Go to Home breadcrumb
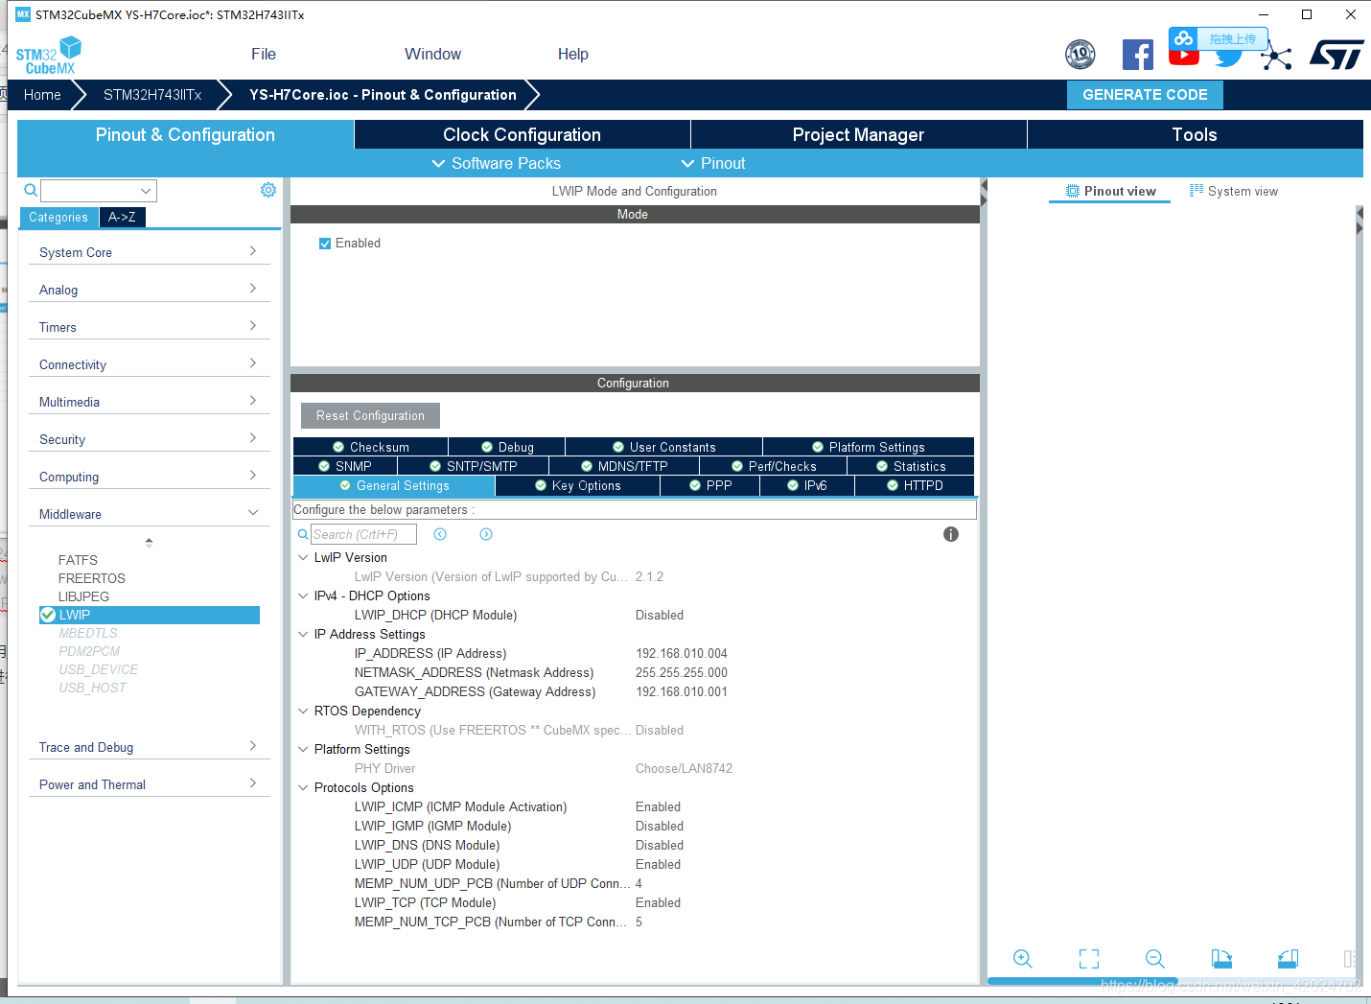This screenshot has width=1371, height=1004. tap(42, 94)
